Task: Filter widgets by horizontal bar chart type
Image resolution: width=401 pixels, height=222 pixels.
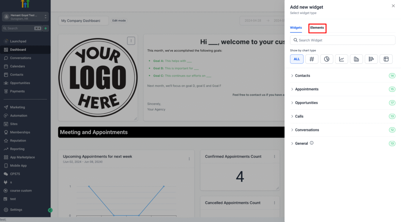Action: [x=371, y=59]
